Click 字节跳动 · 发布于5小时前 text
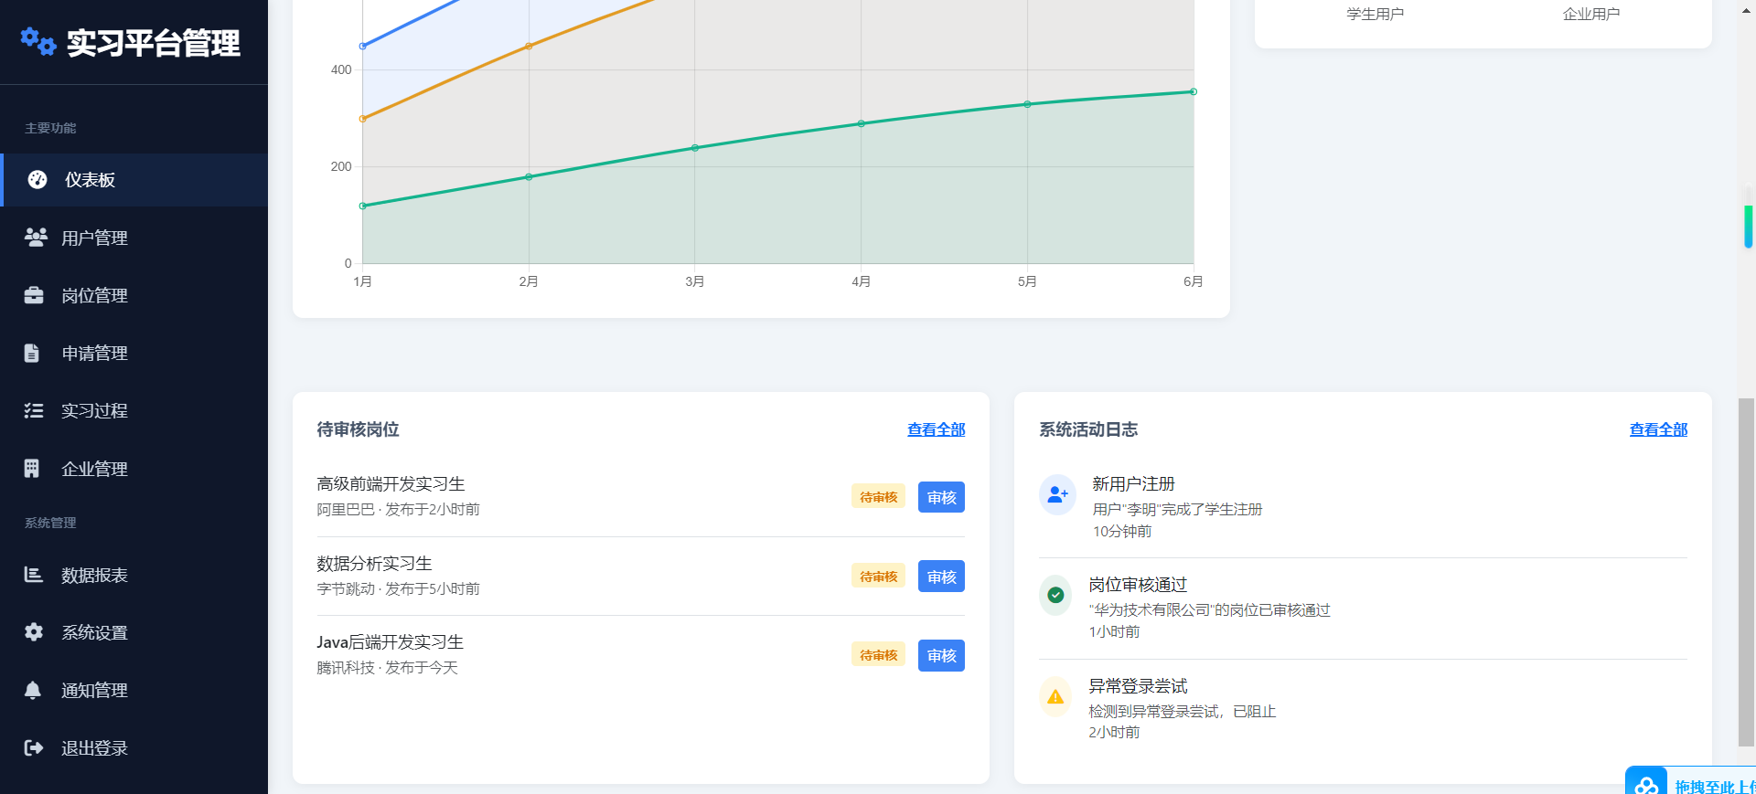Screen dimensions: 1756x794 tap(398, 588)
